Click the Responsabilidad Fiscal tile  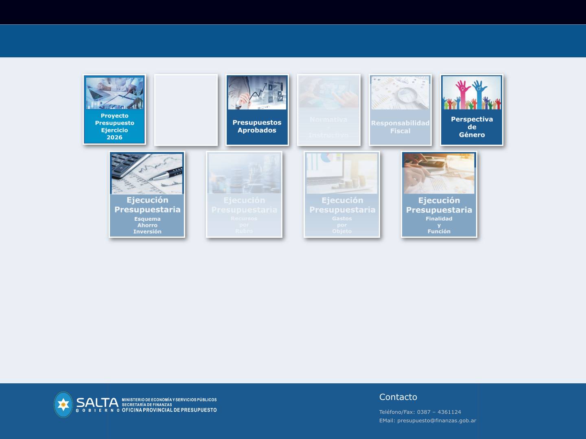[x=400, y=110]
